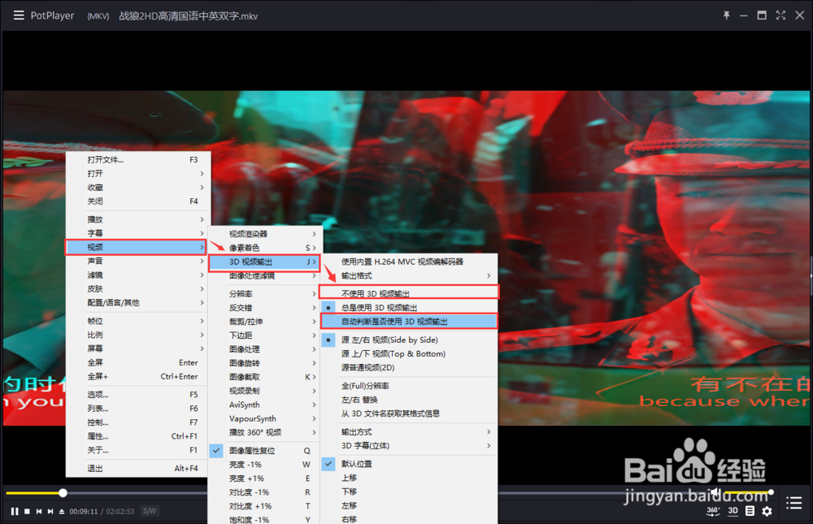This screenshot has width=813, height=524.
Task: Select 总是使用 3D 视频输出 radio option
Action: point(409,307)
